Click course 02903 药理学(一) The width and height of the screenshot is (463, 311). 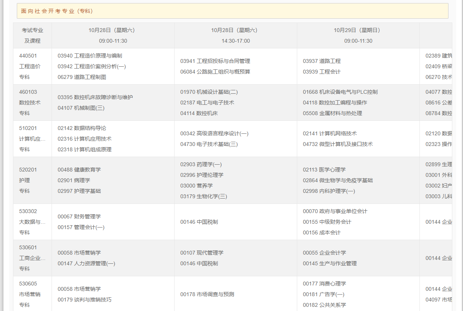pyautogui.click(x=201, y=164)
